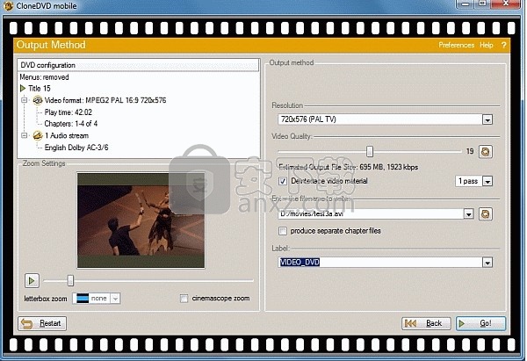Open the 1 pass encoding dropdown
527x361 pixels.
[487, 181]
